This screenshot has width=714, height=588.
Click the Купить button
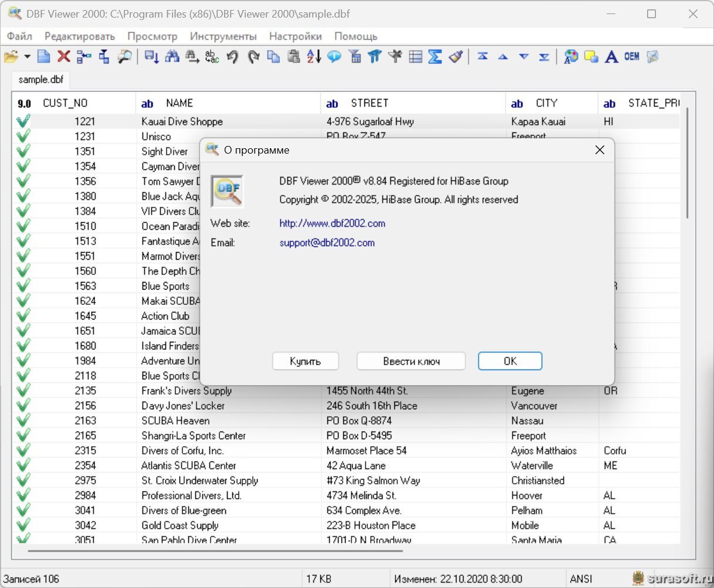pyautogui.click(x=305, y=361)
